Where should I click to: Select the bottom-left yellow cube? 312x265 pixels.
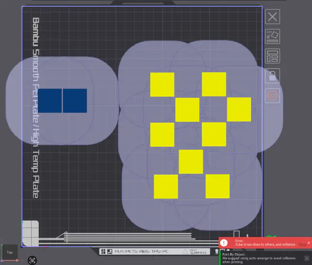click(165, 186)
